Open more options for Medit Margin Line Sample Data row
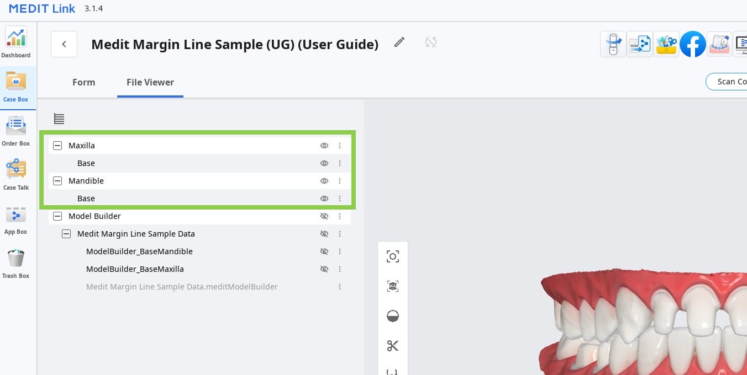The image size is (747, 375). (340, 234)
